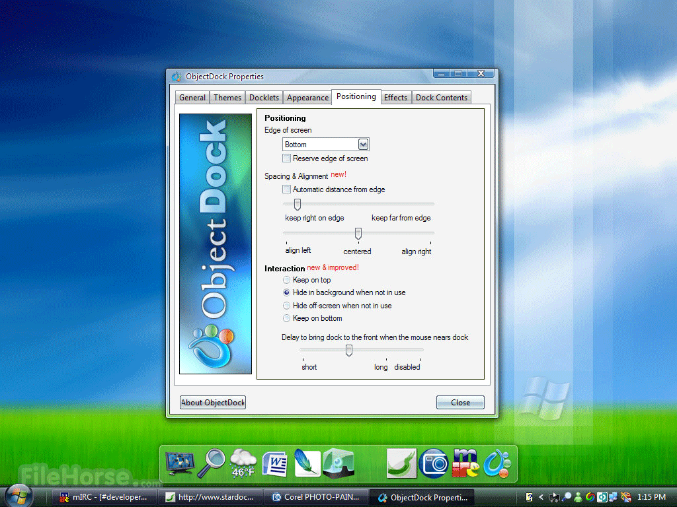Switch to the General tab

[192, 98]
